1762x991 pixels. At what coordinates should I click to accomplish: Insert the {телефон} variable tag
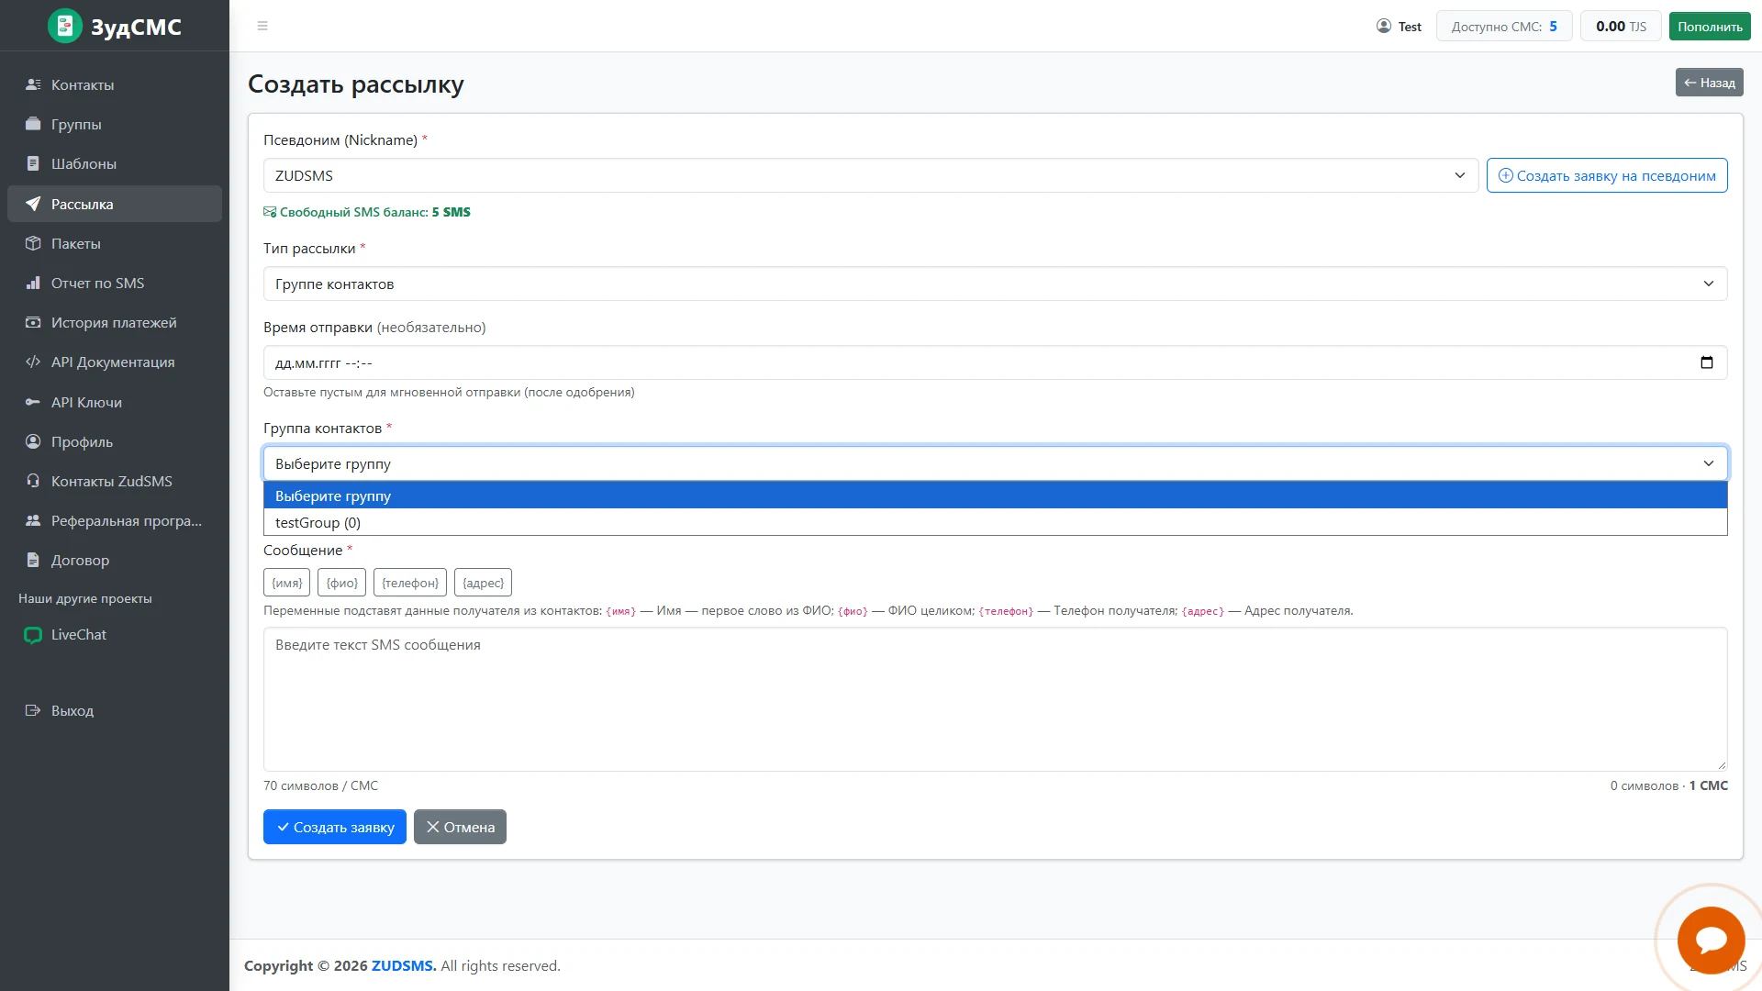point(410,583)
